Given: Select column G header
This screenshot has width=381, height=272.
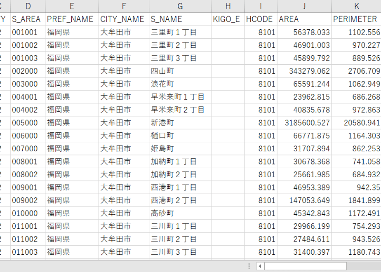Looking at the screenshot, I should [x=180, y=6].
